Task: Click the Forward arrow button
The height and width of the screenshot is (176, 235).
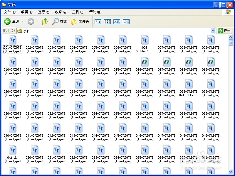Action: click(31, 21)
